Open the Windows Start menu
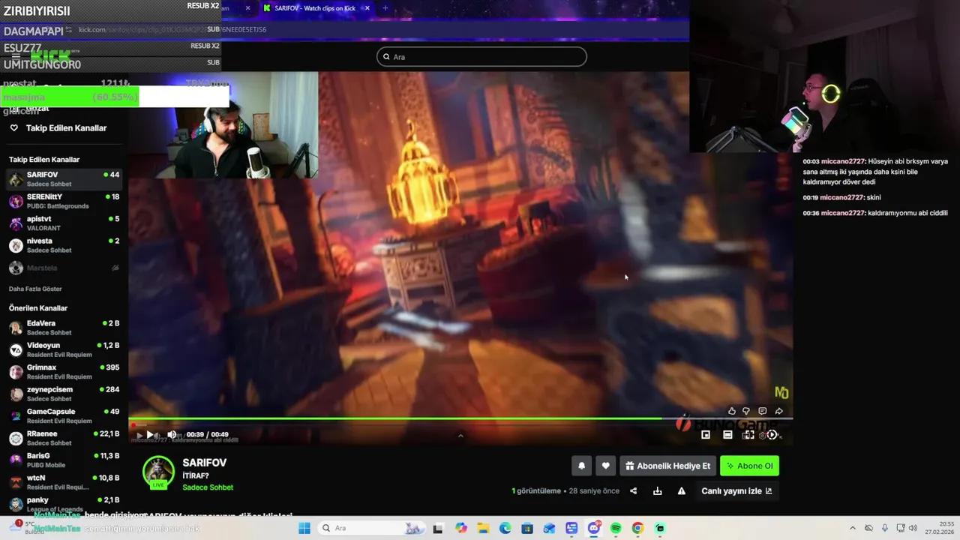The height and width of the screenshot is (540, 960). pos(304,528)
